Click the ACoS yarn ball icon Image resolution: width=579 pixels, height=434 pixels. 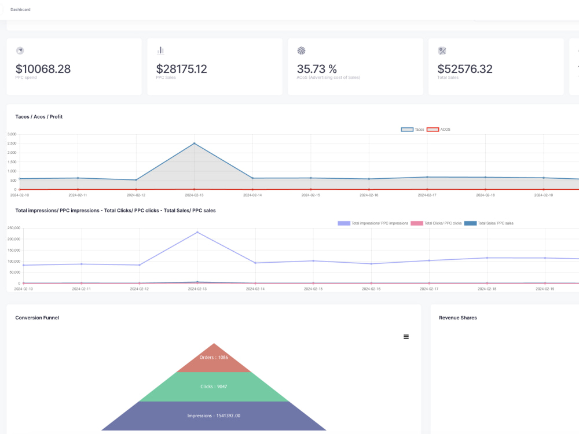[301, 50]
